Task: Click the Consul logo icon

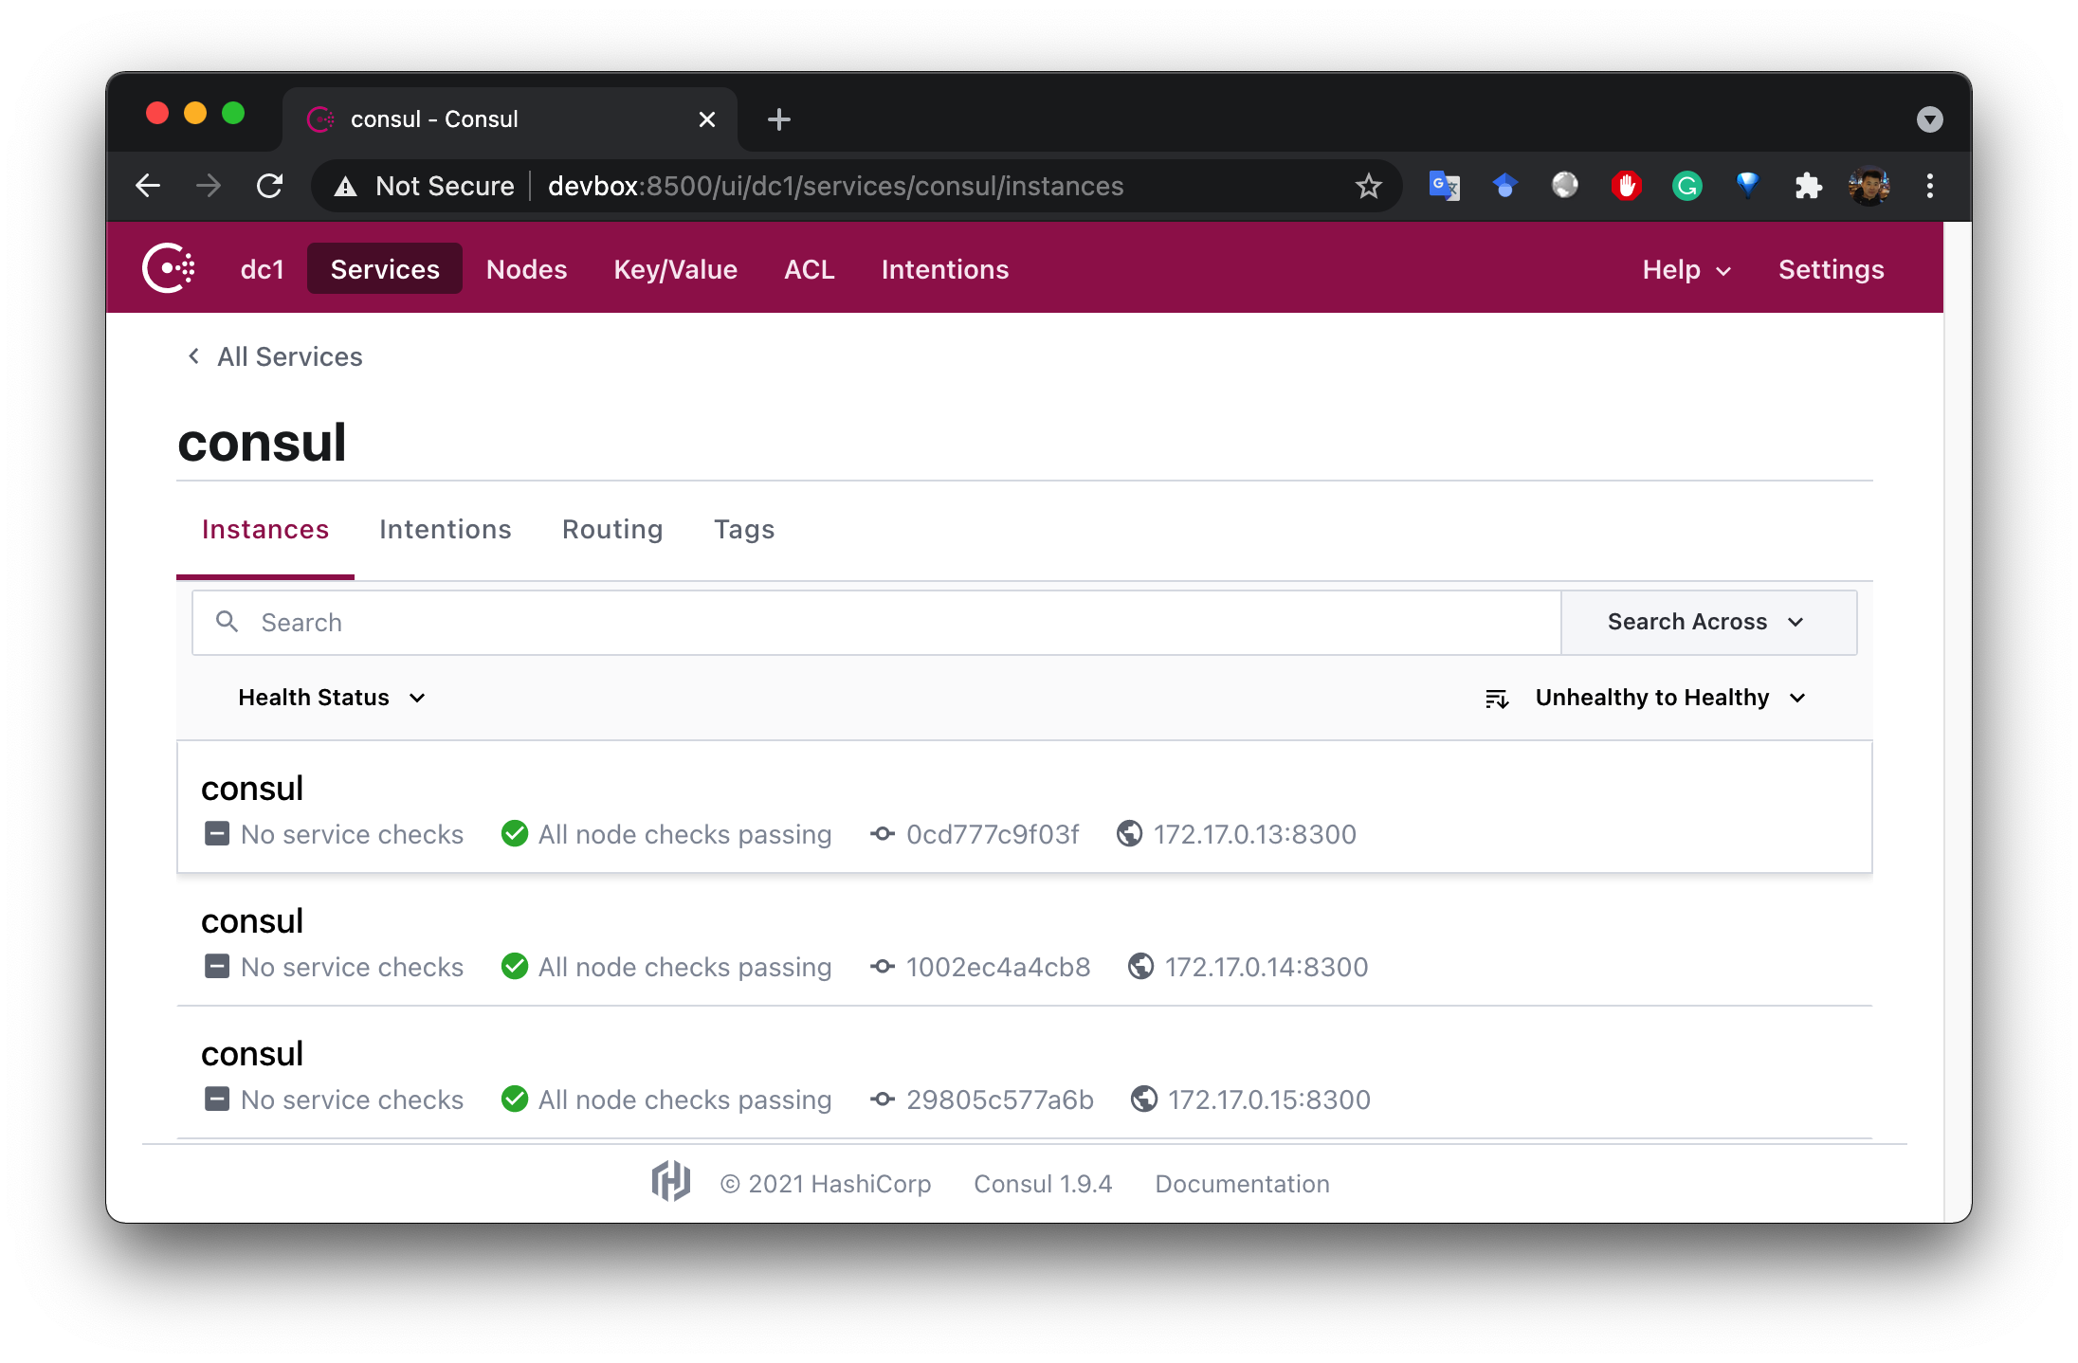Action: pyautogui.click(x=168, y=269)
